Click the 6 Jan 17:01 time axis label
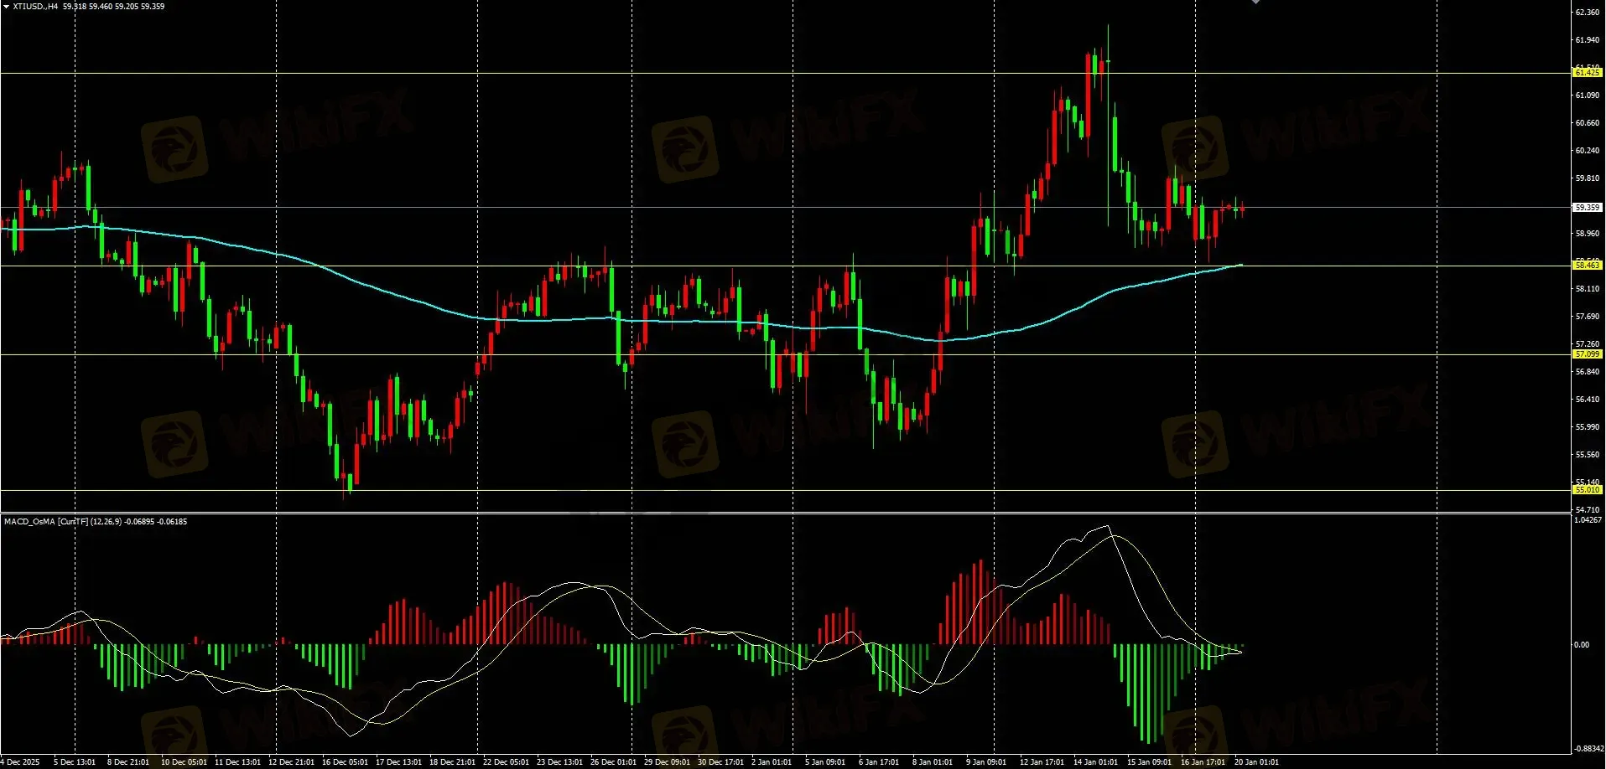The width and height of the screenshot is (1606, 769). [879, 762]
